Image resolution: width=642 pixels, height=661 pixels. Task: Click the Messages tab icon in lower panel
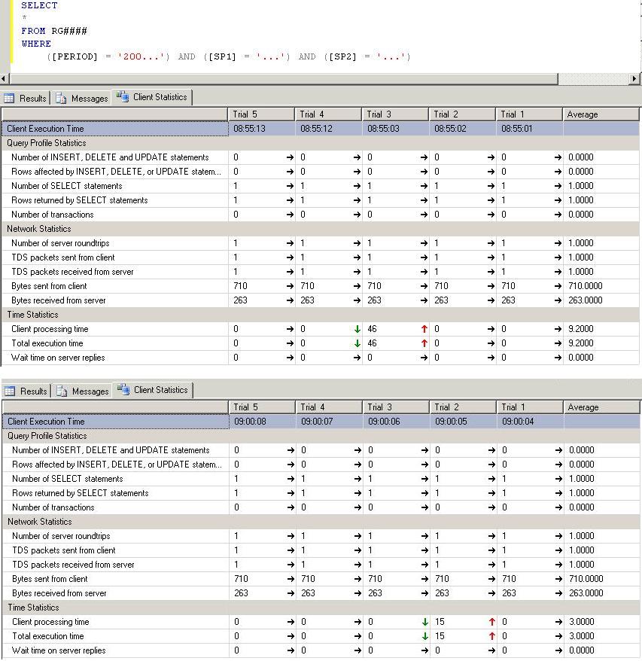62,391
